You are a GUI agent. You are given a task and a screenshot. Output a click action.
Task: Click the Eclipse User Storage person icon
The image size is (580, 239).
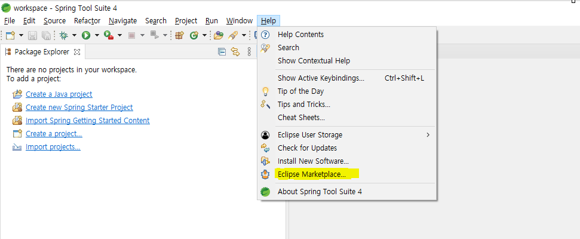265,135
